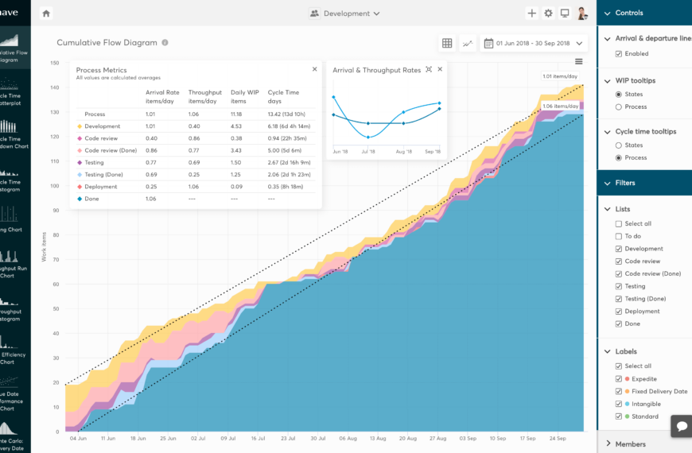Expand the Arrival & Throughput Rates chart
Image resolution: width=692 pixels, height=453 pixels.
(429, 70)
